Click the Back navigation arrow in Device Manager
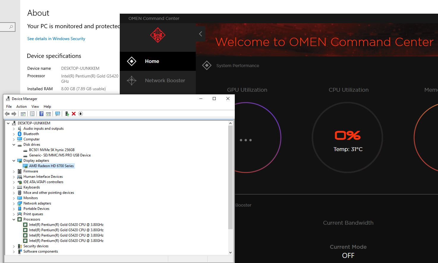 tap(7, 114)
